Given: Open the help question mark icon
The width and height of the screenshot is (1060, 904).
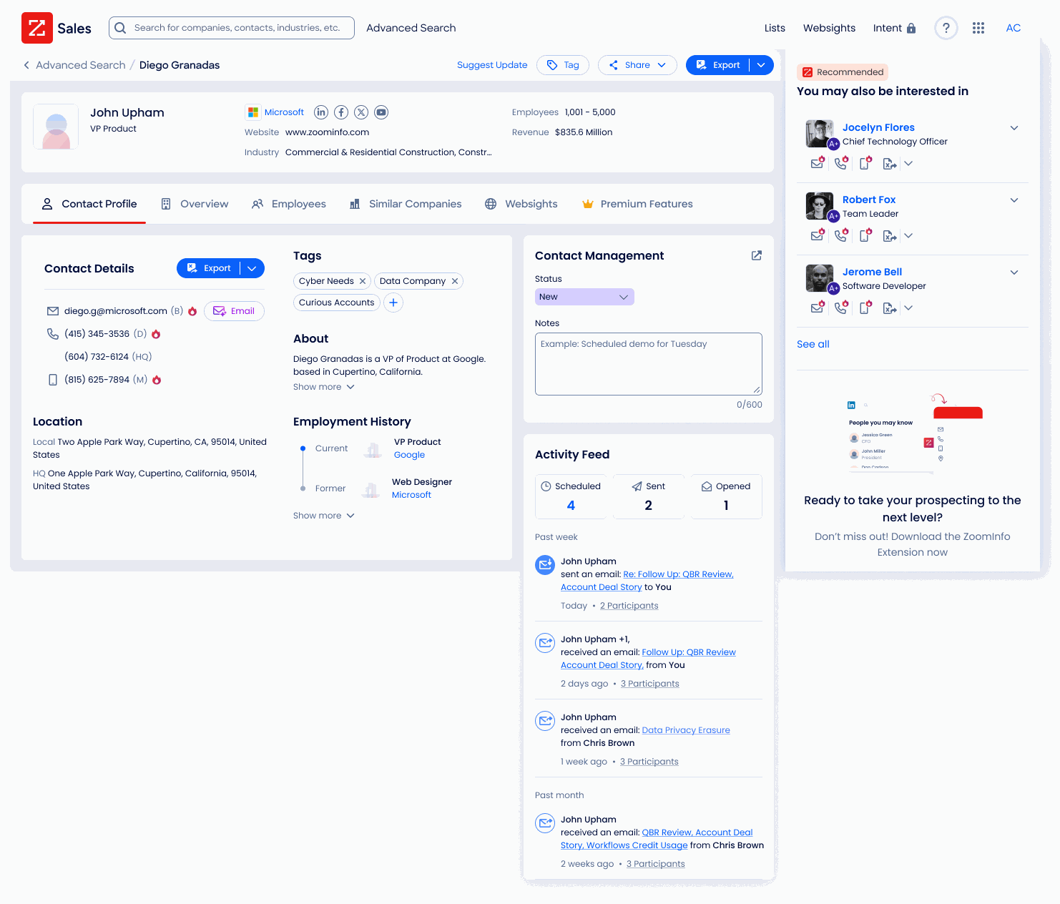Looking at the screenshot, I should point(946,28).
